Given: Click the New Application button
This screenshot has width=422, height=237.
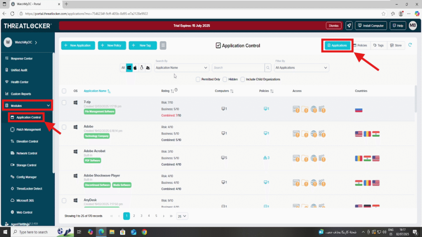Looking at the screenshot, I should 78,45.
